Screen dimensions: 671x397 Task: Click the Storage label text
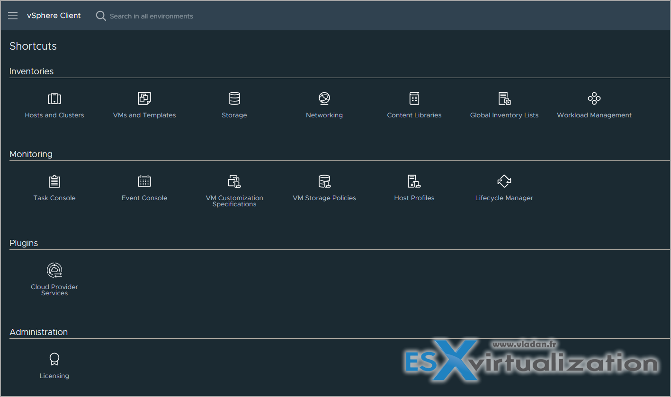[234, 115]
